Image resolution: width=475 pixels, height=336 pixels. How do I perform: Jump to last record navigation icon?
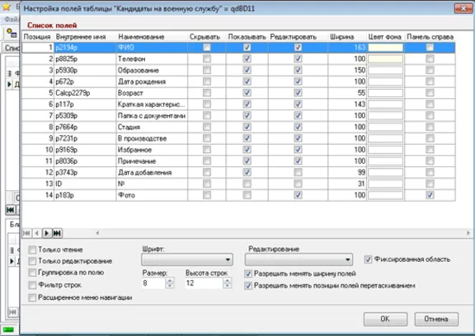pyautogui.click(x=57, y=233)
